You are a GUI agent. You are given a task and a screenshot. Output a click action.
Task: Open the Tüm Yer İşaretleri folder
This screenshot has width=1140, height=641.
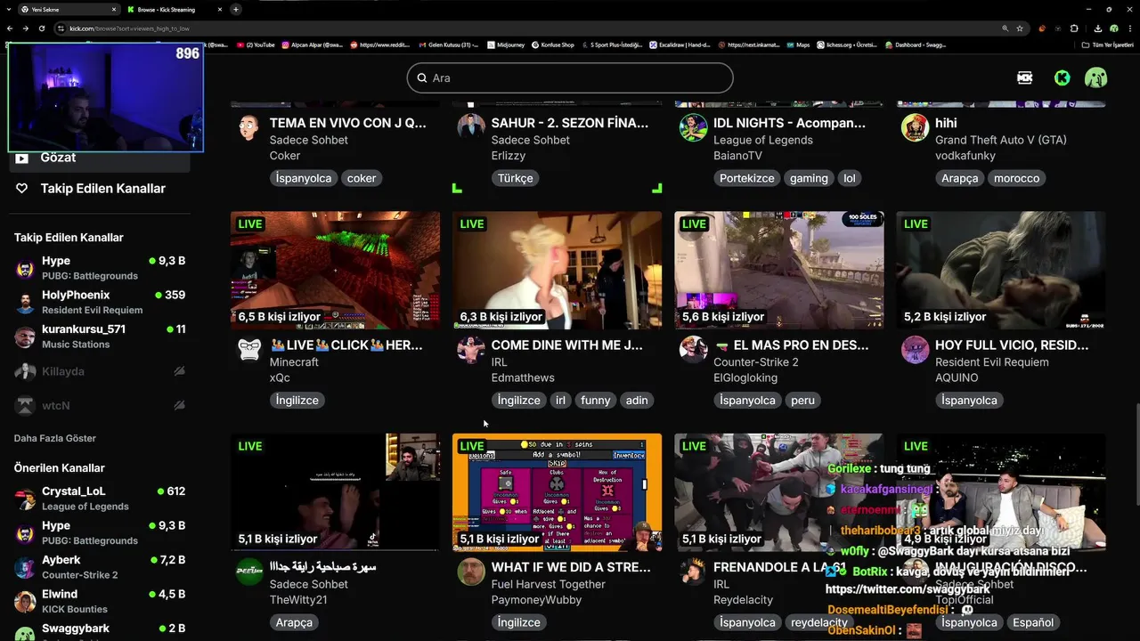(x=1108, y=45)
